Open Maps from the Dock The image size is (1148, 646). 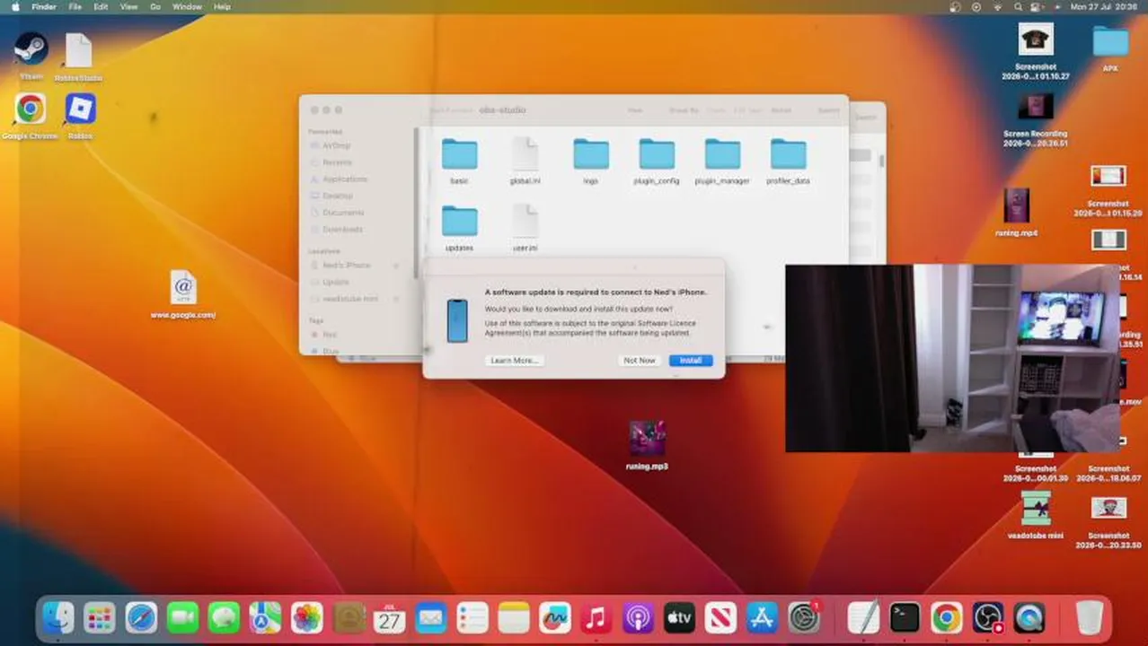pos(265,617)
